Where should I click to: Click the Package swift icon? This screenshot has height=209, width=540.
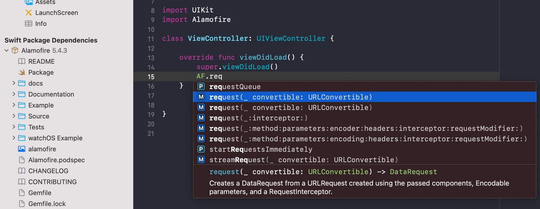(x=22, y=73)
